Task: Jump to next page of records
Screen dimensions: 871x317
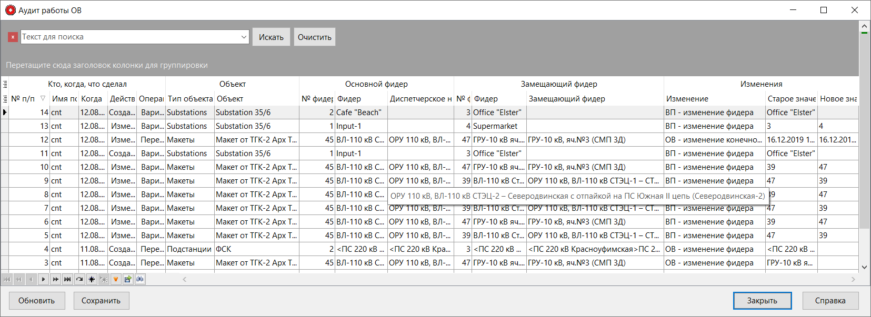Action: (x=55, y=279)
